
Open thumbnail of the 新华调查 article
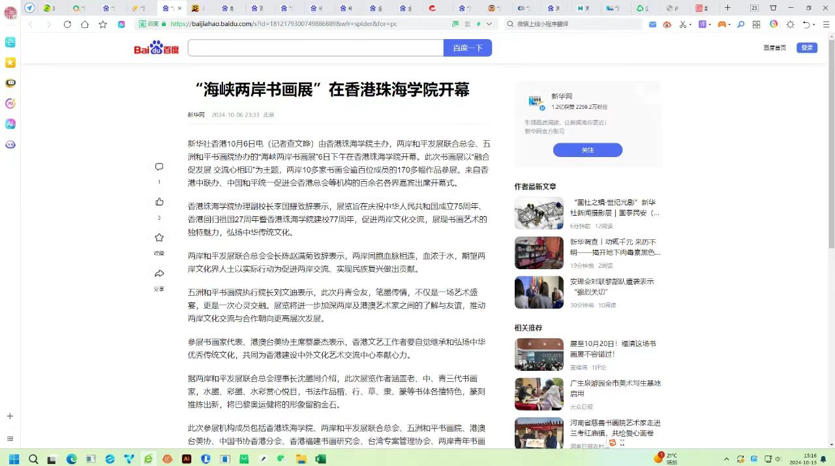pyautogui.click(x=539, y=253)
